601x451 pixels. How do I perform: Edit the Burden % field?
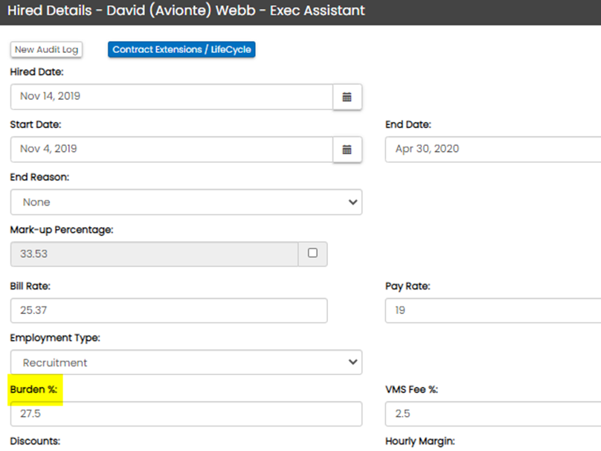tap(186, 414)
